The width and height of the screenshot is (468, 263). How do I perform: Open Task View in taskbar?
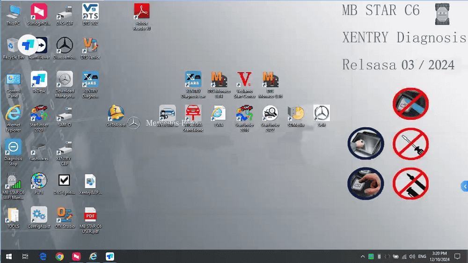25,256
